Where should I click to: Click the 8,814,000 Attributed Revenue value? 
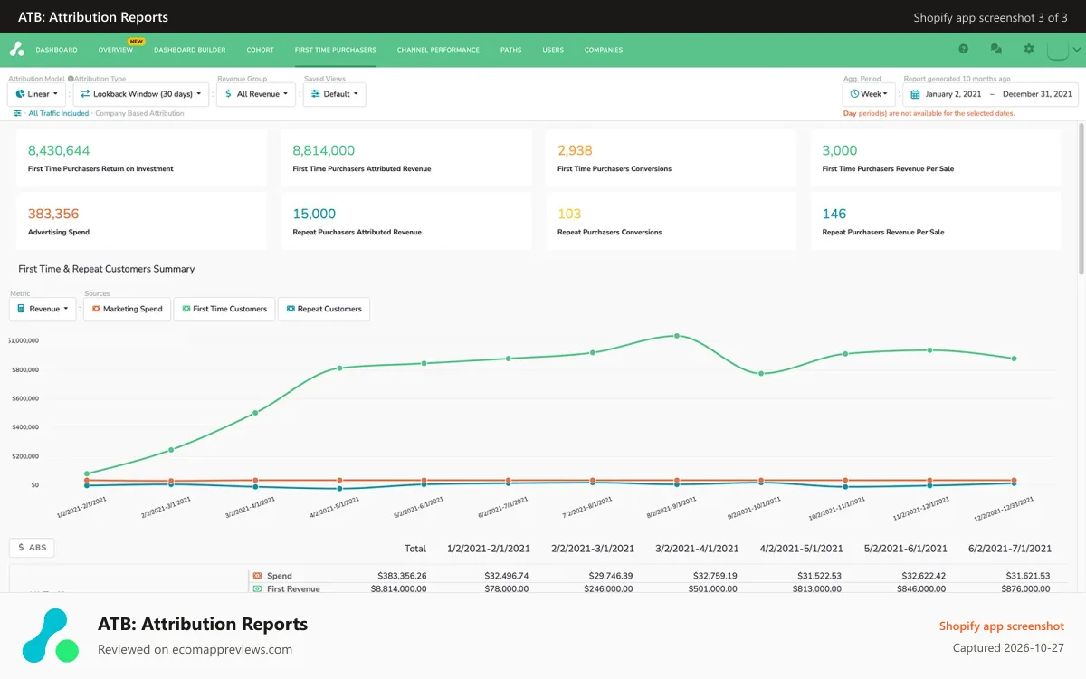click(324, 150)
